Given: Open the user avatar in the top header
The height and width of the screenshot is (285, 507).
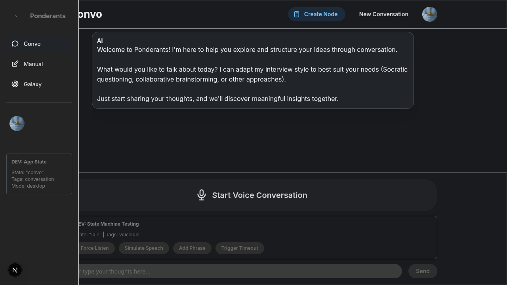Looking at the screenshot, I should 429,14.
